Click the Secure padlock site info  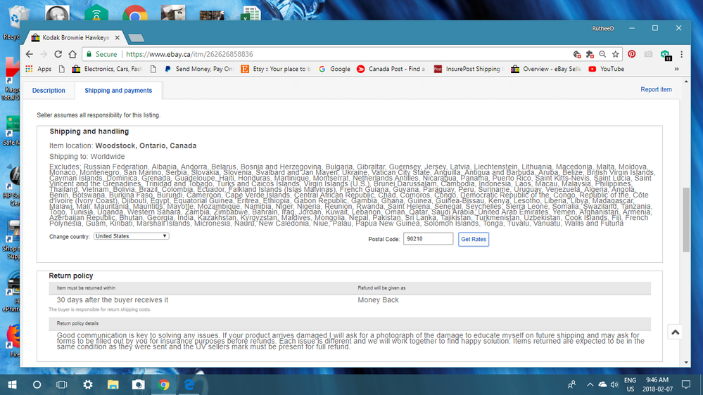click(x=102, y=54)
